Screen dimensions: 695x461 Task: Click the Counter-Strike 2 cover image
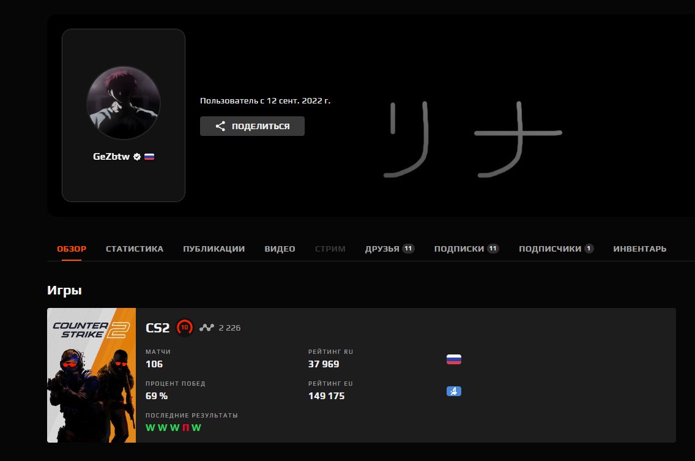[91, 375]
